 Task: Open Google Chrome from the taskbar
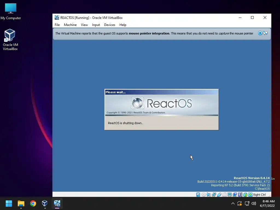pos(33,203)
